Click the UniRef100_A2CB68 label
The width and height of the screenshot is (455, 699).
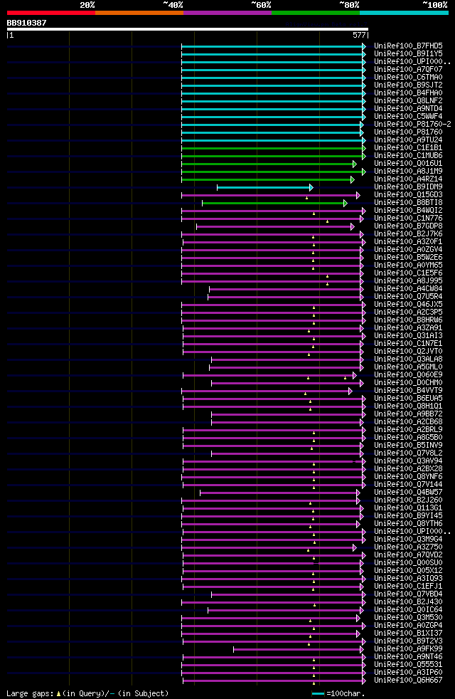point(408,421)
